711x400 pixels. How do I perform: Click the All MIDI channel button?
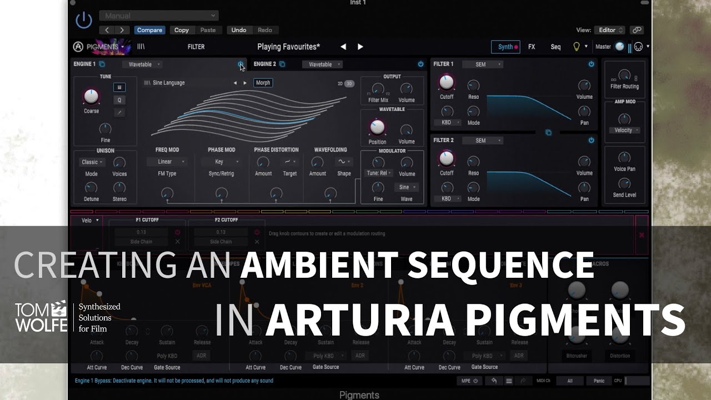(x=570, y=381)
